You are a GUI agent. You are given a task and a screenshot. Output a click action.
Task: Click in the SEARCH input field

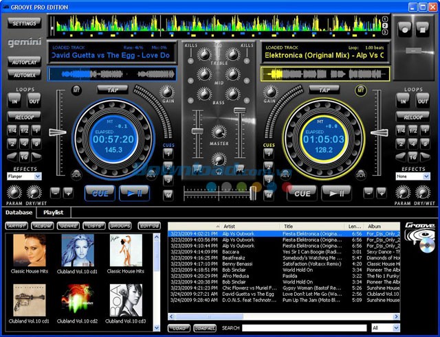click(305, 328)
